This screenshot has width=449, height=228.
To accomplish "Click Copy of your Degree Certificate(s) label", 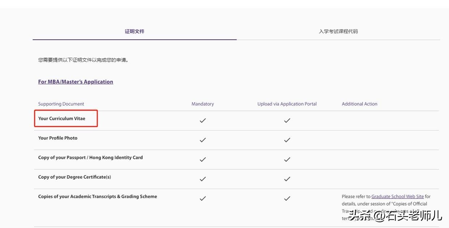I will click(74, 177).
